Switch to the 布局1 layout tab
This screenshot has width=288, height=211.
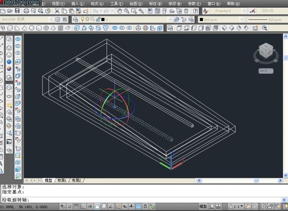[62, 180]
